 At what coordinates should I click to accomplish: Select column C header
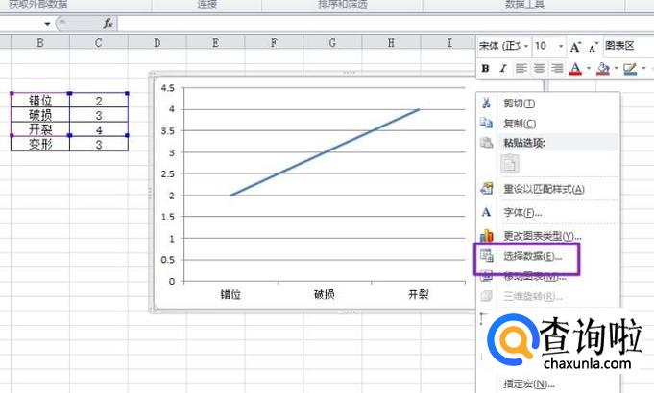point(98,42)
